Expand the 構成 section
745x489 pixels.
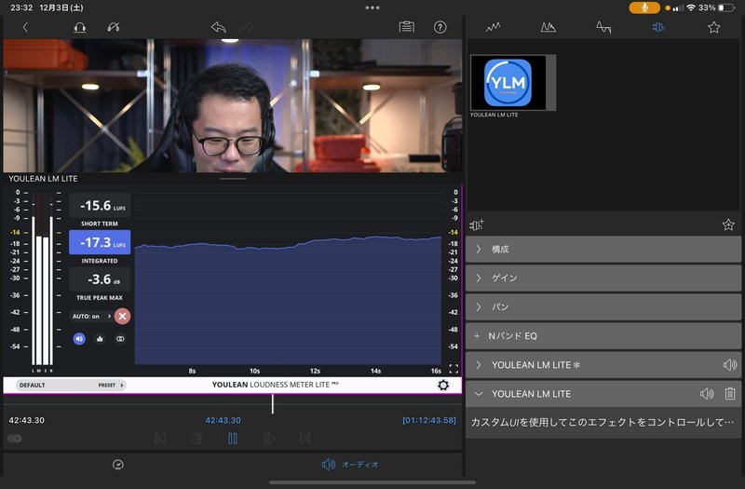[603, 249]
